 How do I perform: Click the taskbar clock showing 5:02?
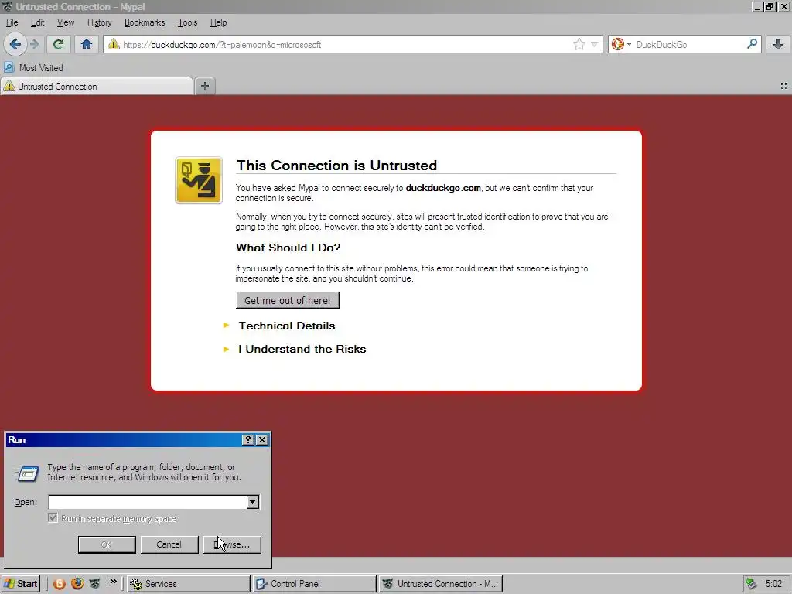click(x=773, y=584)
